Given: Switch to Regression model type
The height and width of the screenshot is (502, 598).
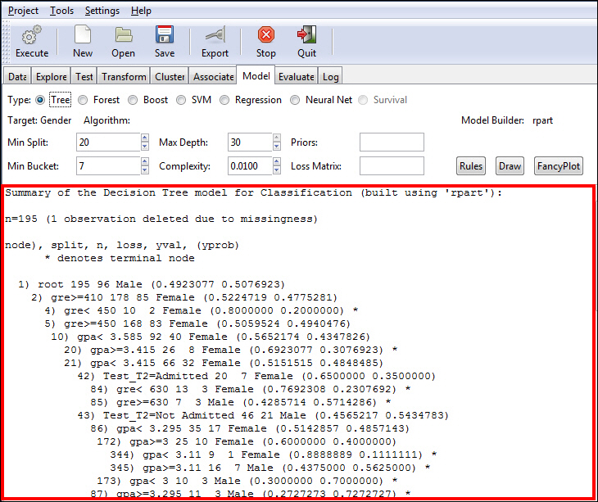Looking at the screenshot, I should pyautogui.click(x=224, y=100).
